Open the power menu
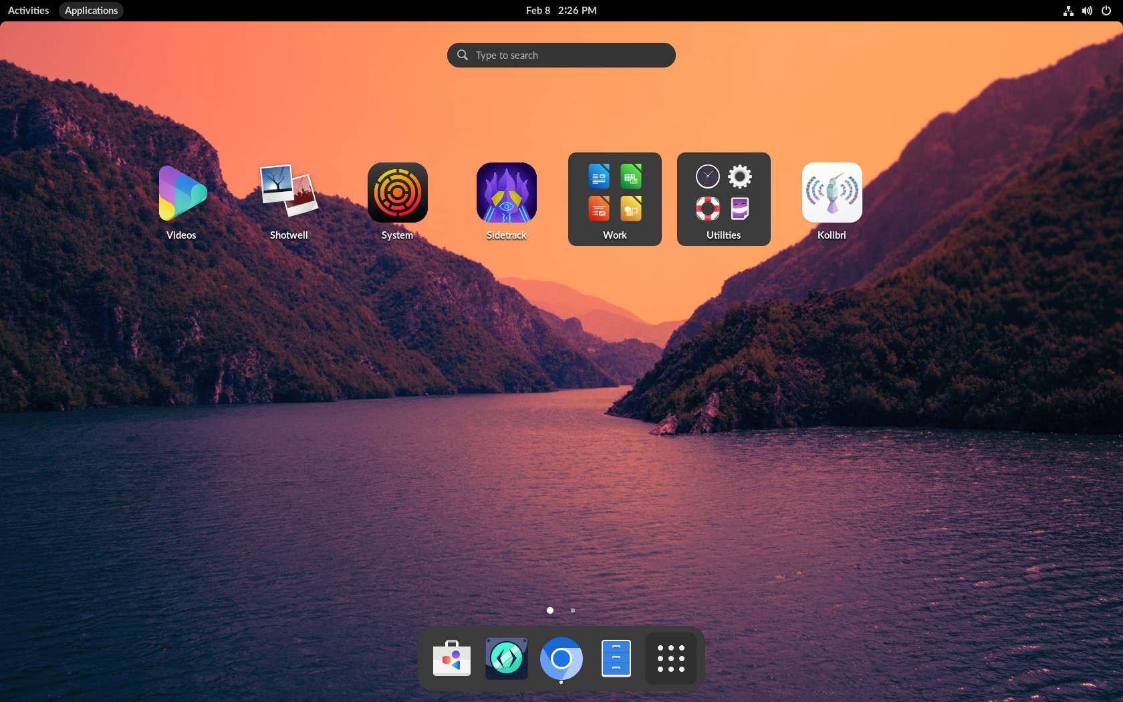Screen dimensions: 1123x702 click(1106, 10)
